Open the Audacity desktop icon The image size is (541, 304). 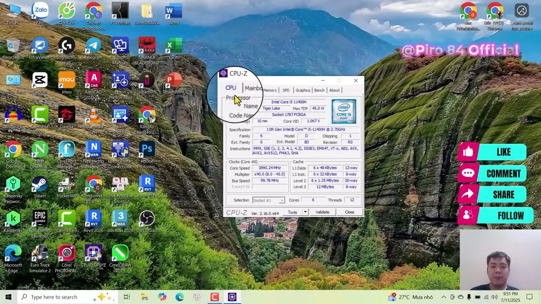(x=13, y=118)
